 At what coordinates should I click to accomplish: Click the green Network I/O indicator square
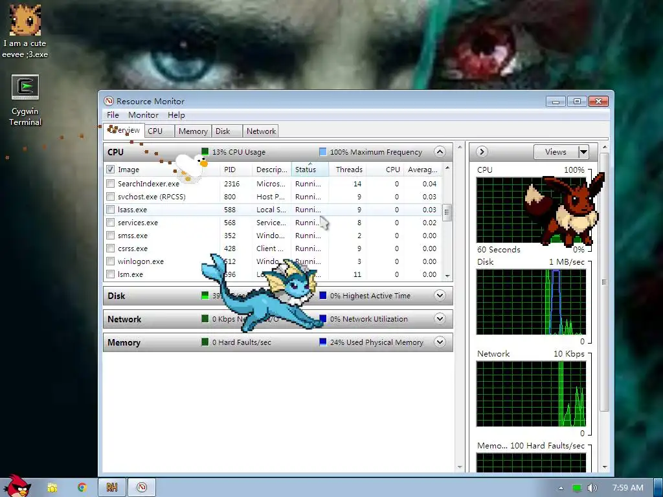205,318
